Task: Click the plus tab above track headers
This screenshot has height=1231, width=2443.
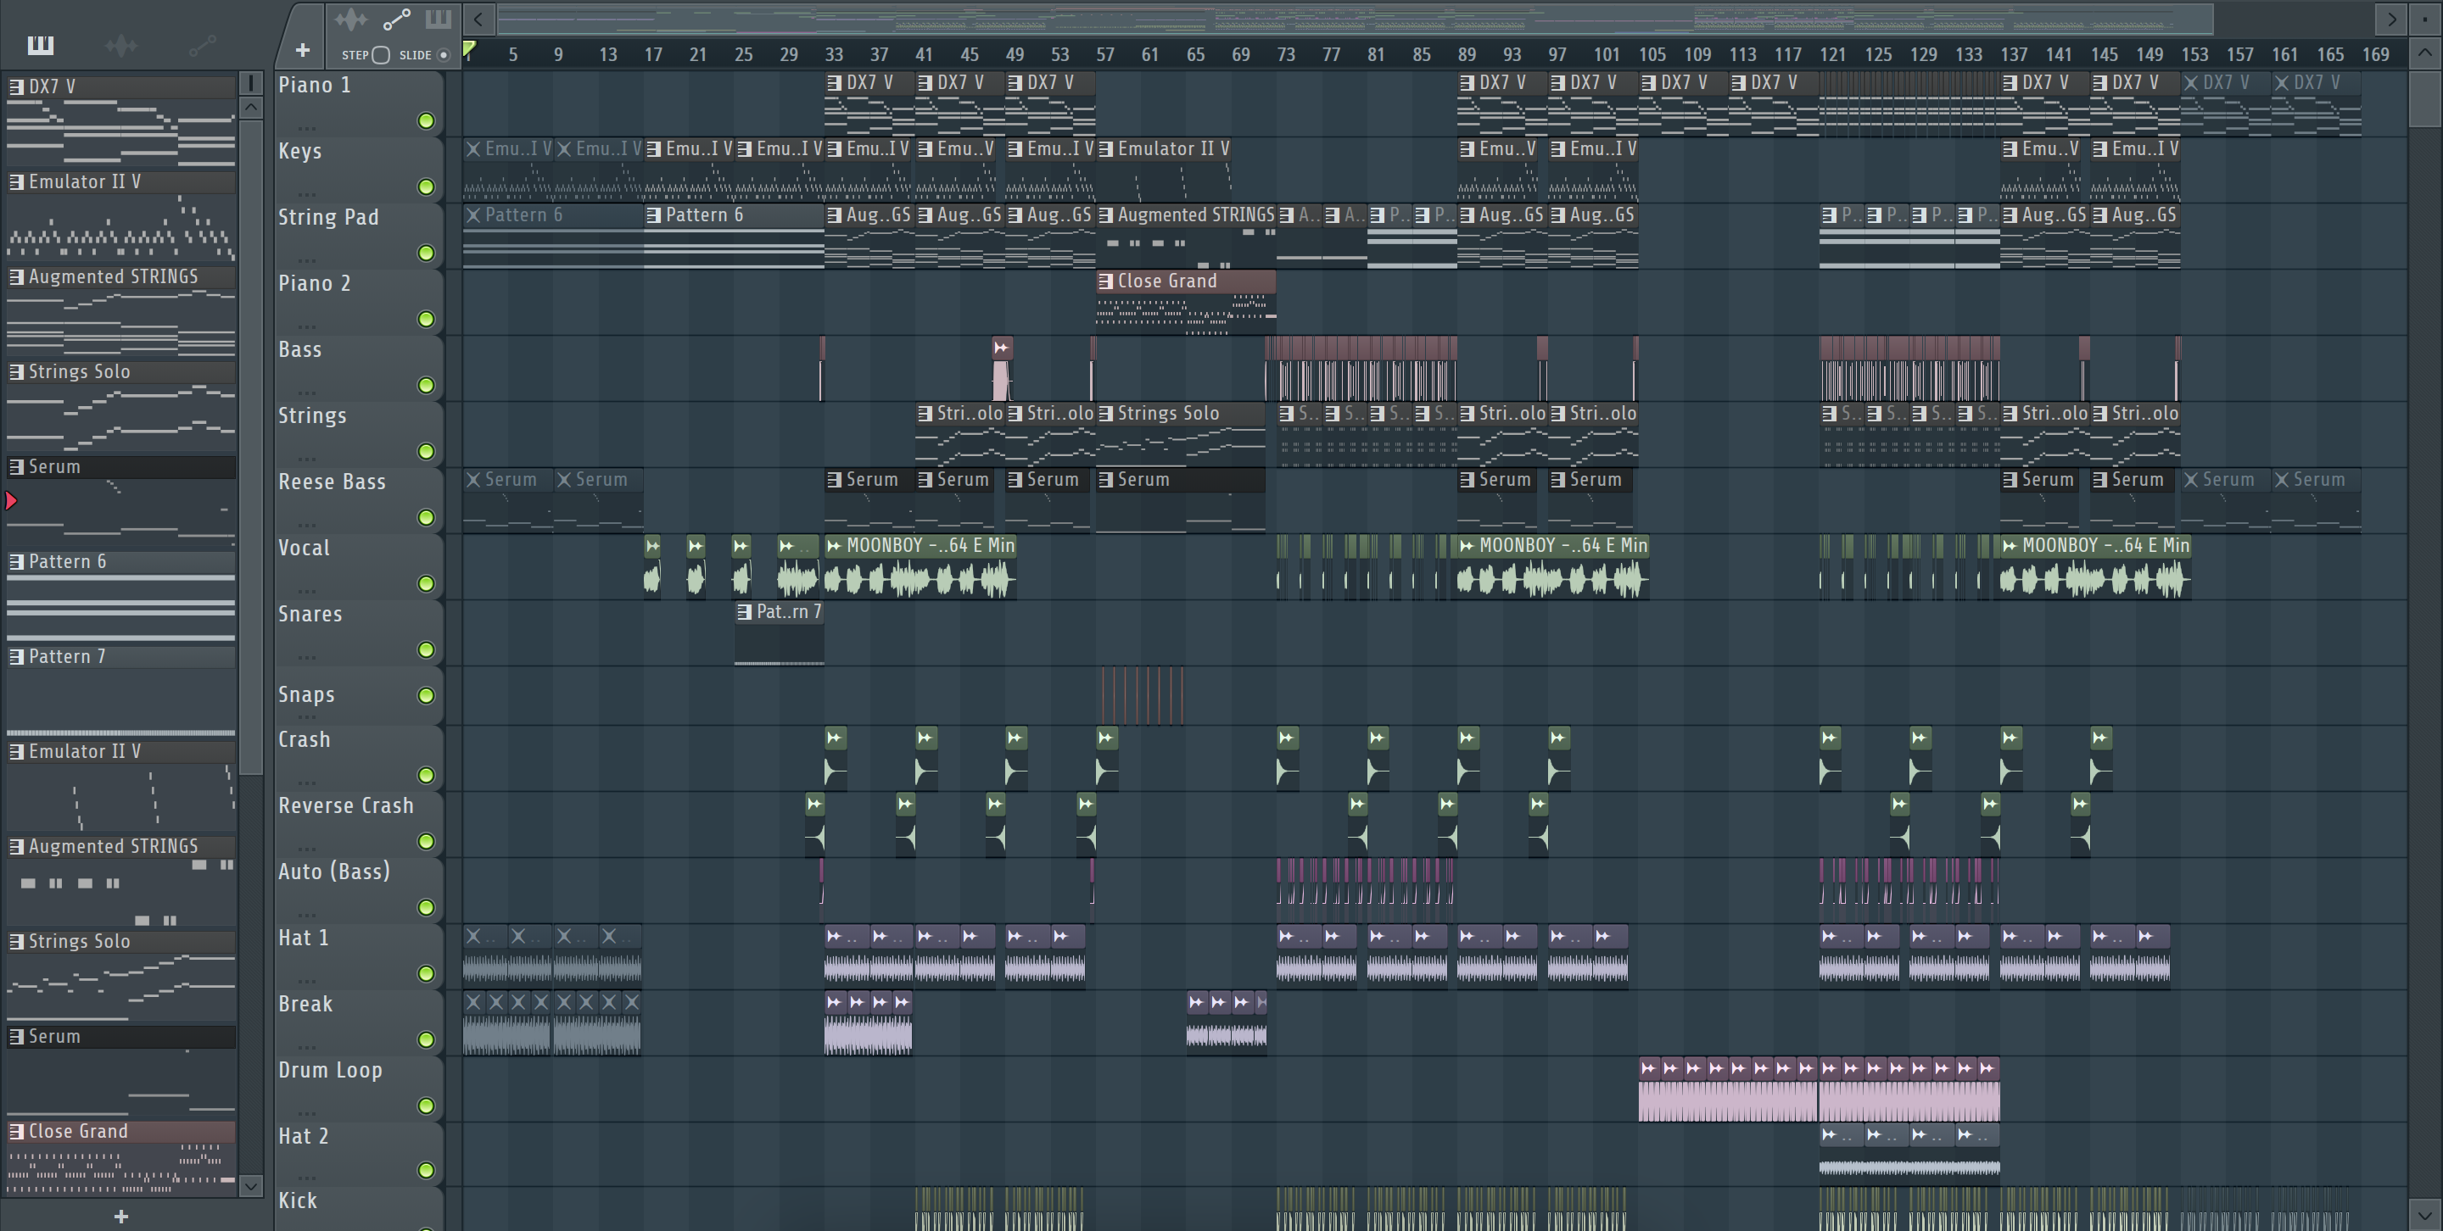Action: coord(303,50)
